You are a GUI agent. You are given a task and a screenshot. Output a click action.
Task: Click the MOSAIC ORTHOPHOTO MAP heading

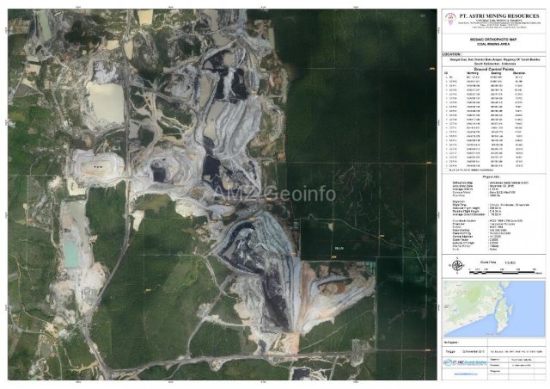pos(493,40)
